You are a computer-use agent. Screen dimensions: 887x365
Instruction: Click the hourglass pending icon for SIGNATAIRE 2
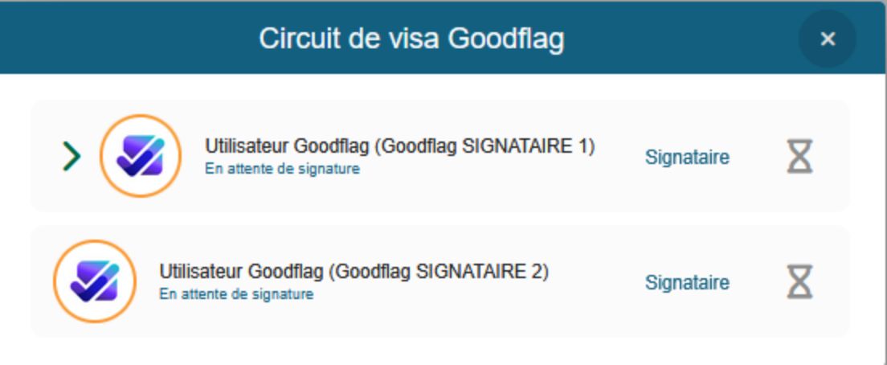tap(799, 282)
